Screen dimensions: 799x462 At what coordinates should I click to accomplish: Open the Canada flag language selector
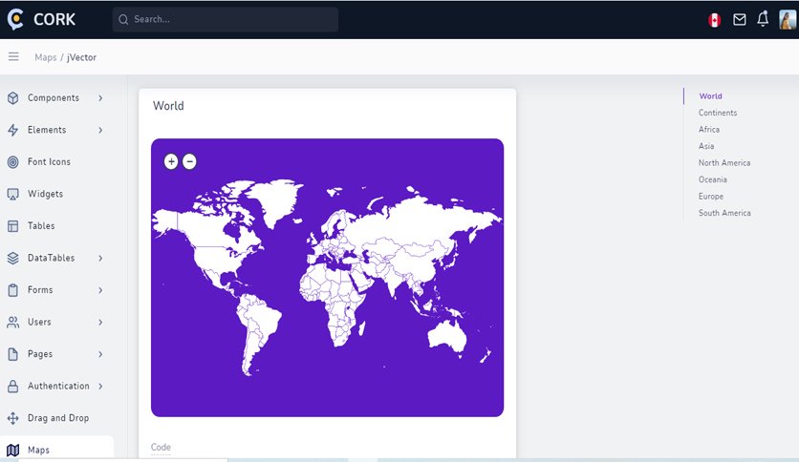[714, 20]
